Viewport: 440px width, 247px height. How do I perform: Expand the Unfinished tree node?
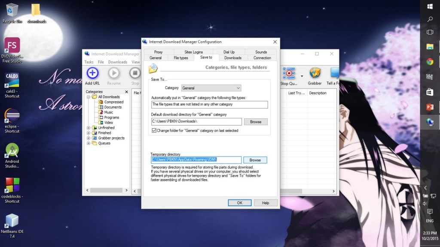coord(89,128)
